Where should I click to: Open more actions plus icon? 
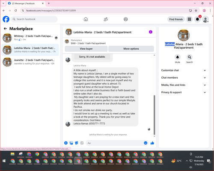66,143
